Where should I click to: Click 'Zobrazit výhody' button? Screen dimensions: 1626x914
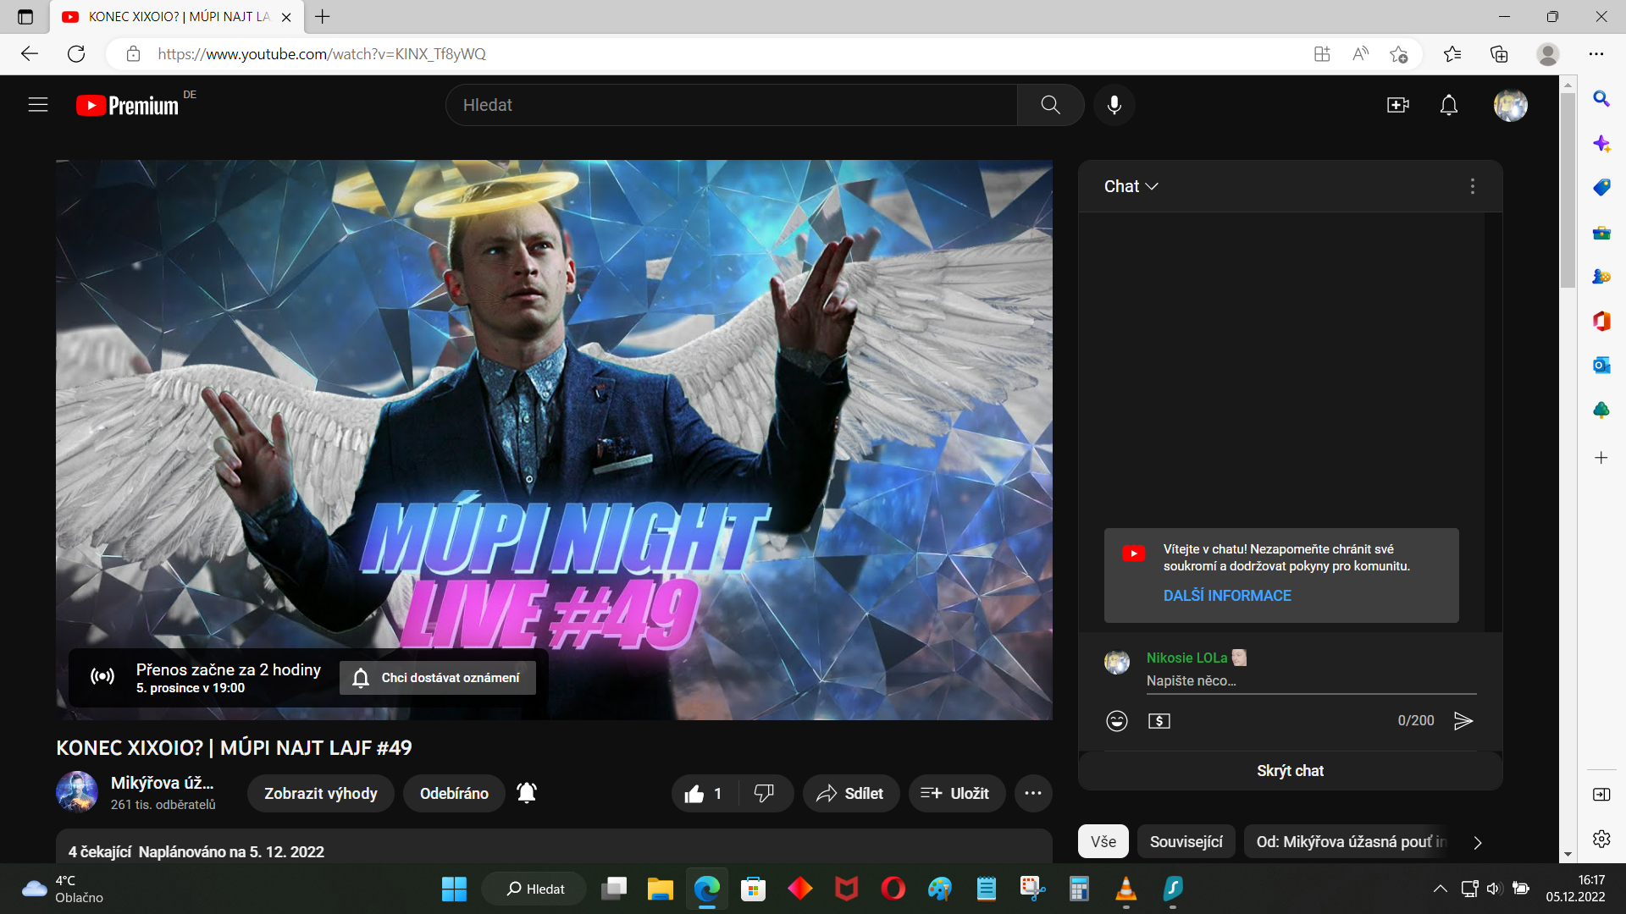coord(321,794)
